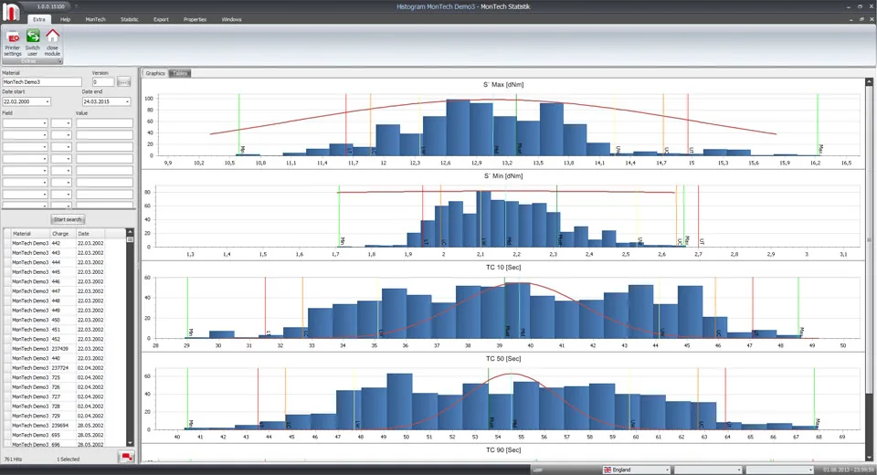Open the Statistic menu
This screenshot has height=475, width=877.
coord(129,19)
